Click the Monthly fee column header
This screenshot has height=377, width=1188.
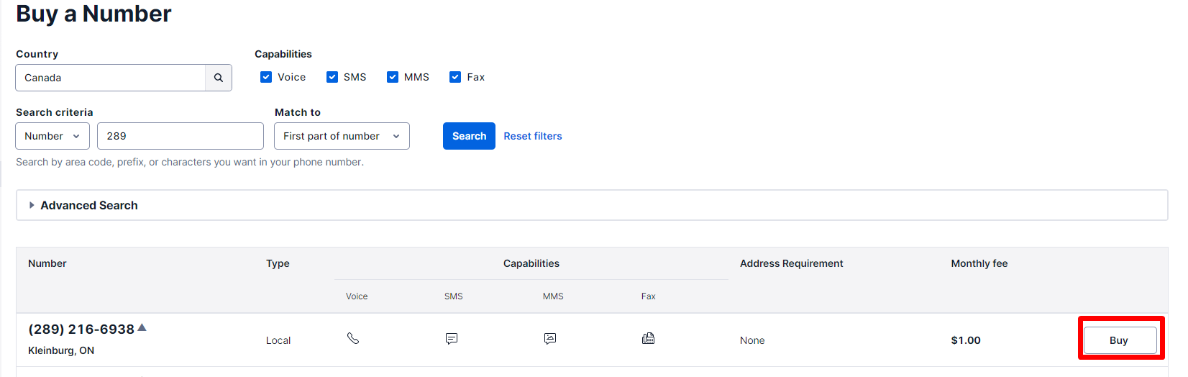tap(979, 263)
